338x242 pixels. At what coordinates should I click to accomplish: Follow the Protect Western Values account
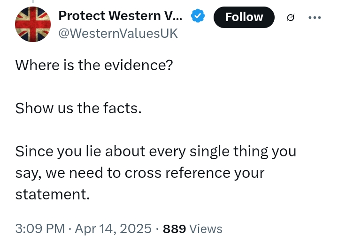pos(244,17)
